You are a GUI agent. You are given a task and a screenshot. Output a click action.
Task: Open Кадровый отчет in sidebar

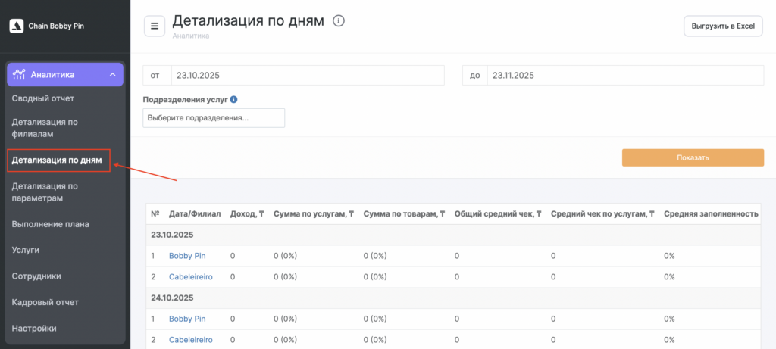coord(45,302)
